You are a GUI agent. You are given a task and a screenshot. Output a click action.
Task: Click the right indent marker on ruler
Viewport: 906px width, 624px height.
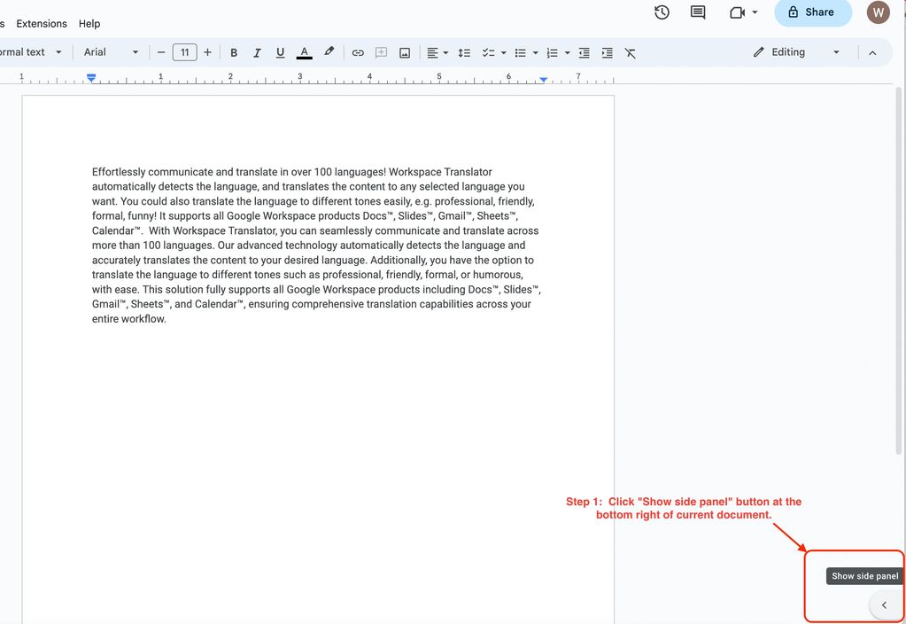(544, 79)
